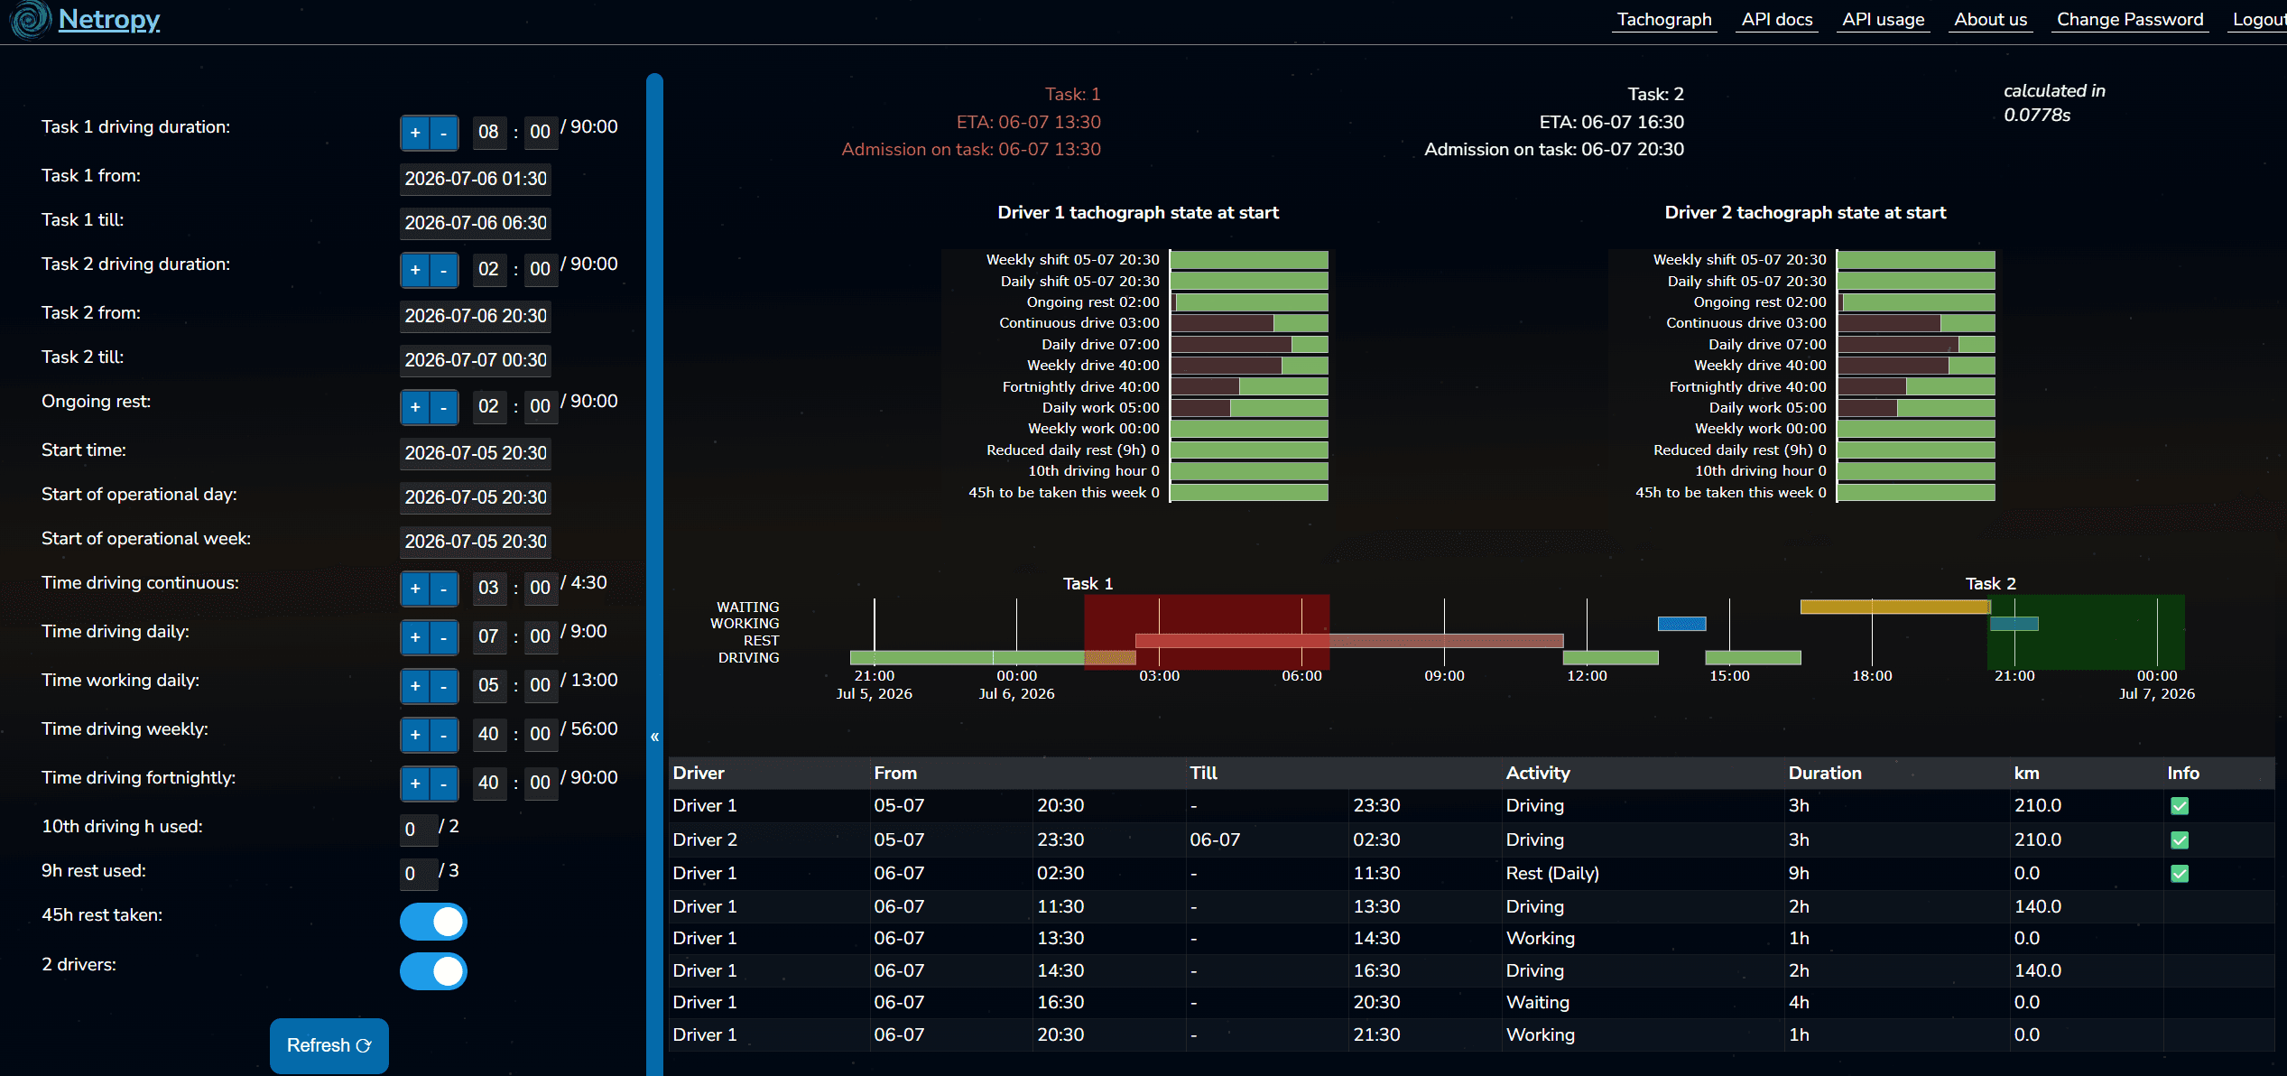Open the Change Password link

[x=2129, y=19]
